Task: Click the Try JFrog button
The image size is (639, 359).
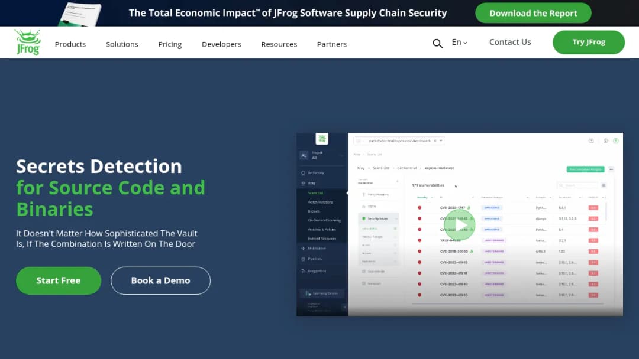Action: coord(589,43)
